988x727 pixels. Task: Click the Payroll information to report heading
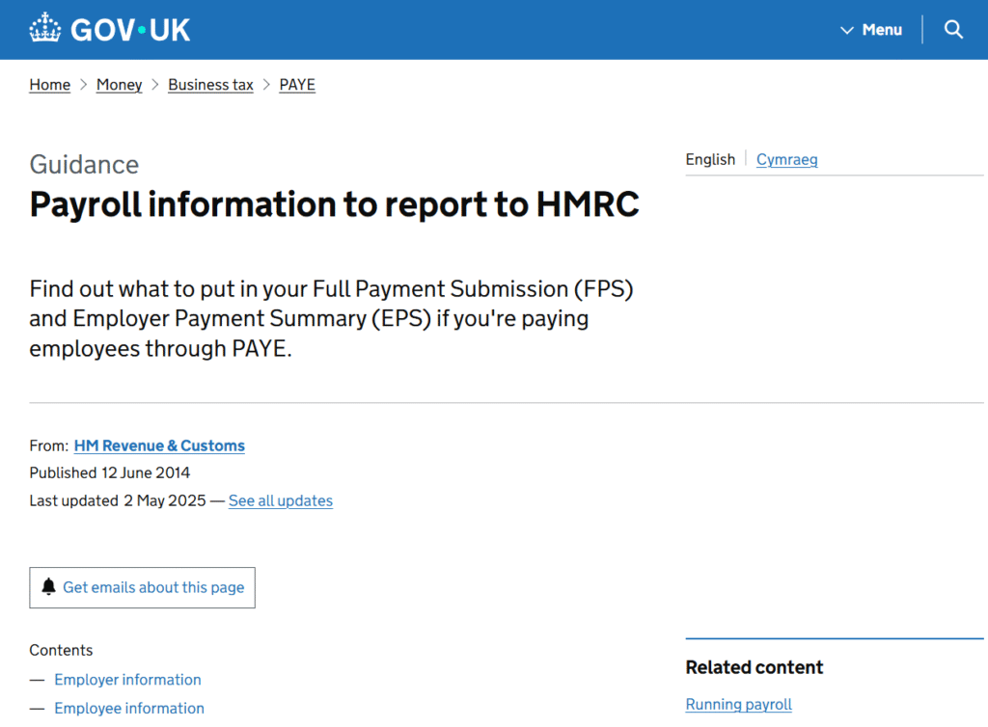(334, 204)
